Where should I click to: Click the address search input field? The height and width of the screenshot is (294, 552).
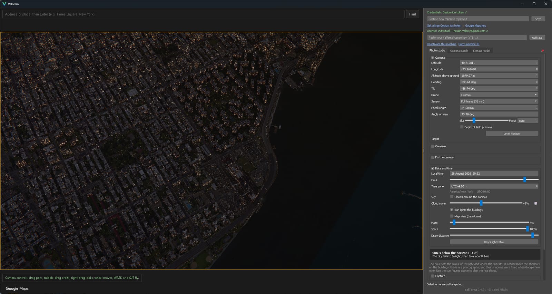pyautogui.click(x=203, y=14)
